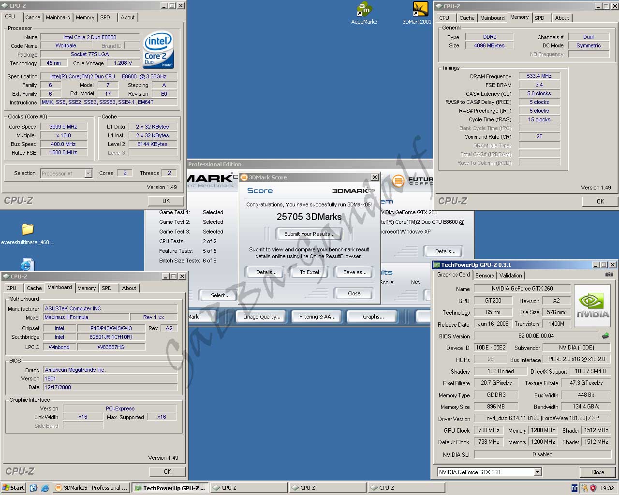Click OK in top-left CPU-Z window
This screenshot has width=619, height=495.
[166, 201]
